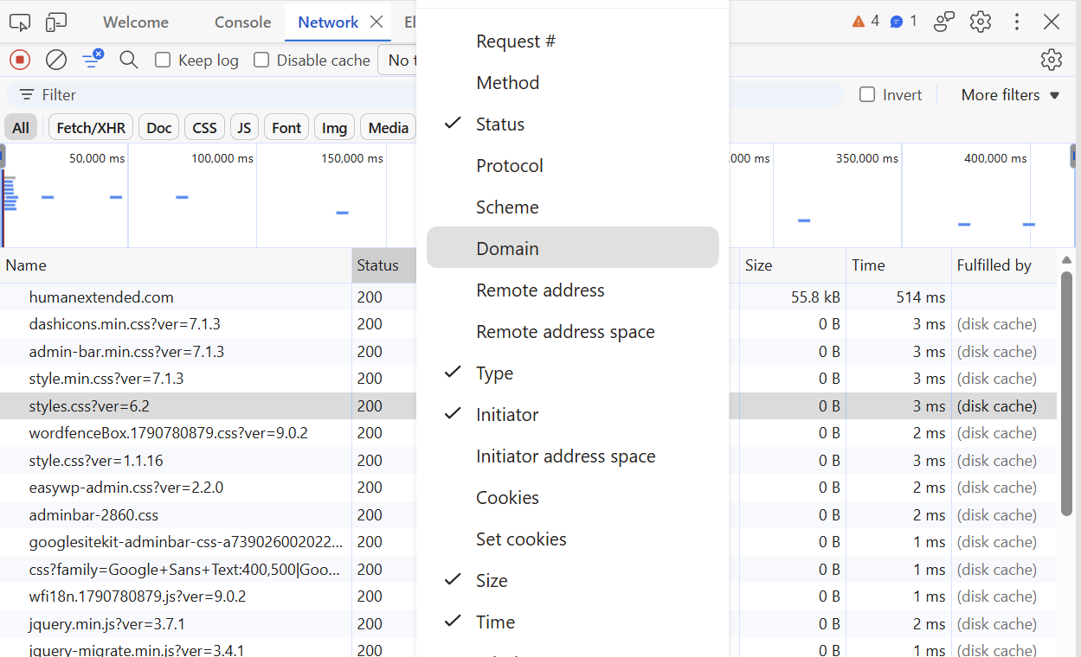Open the More filters dropdown
Screen dimensions: 1081x657
(1010, 94)
